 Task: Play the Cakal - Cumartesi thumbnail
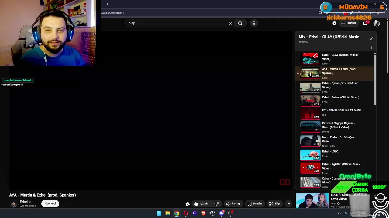310,182
